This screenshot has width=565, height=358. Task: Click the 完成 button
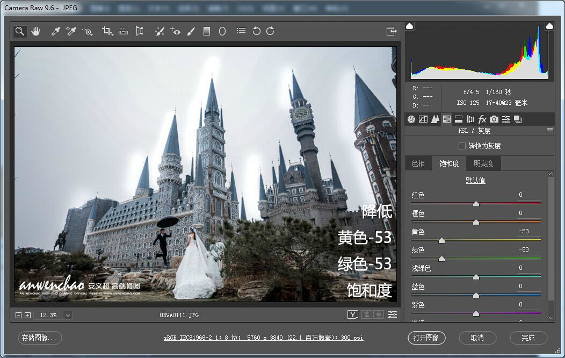coord(528,338)
